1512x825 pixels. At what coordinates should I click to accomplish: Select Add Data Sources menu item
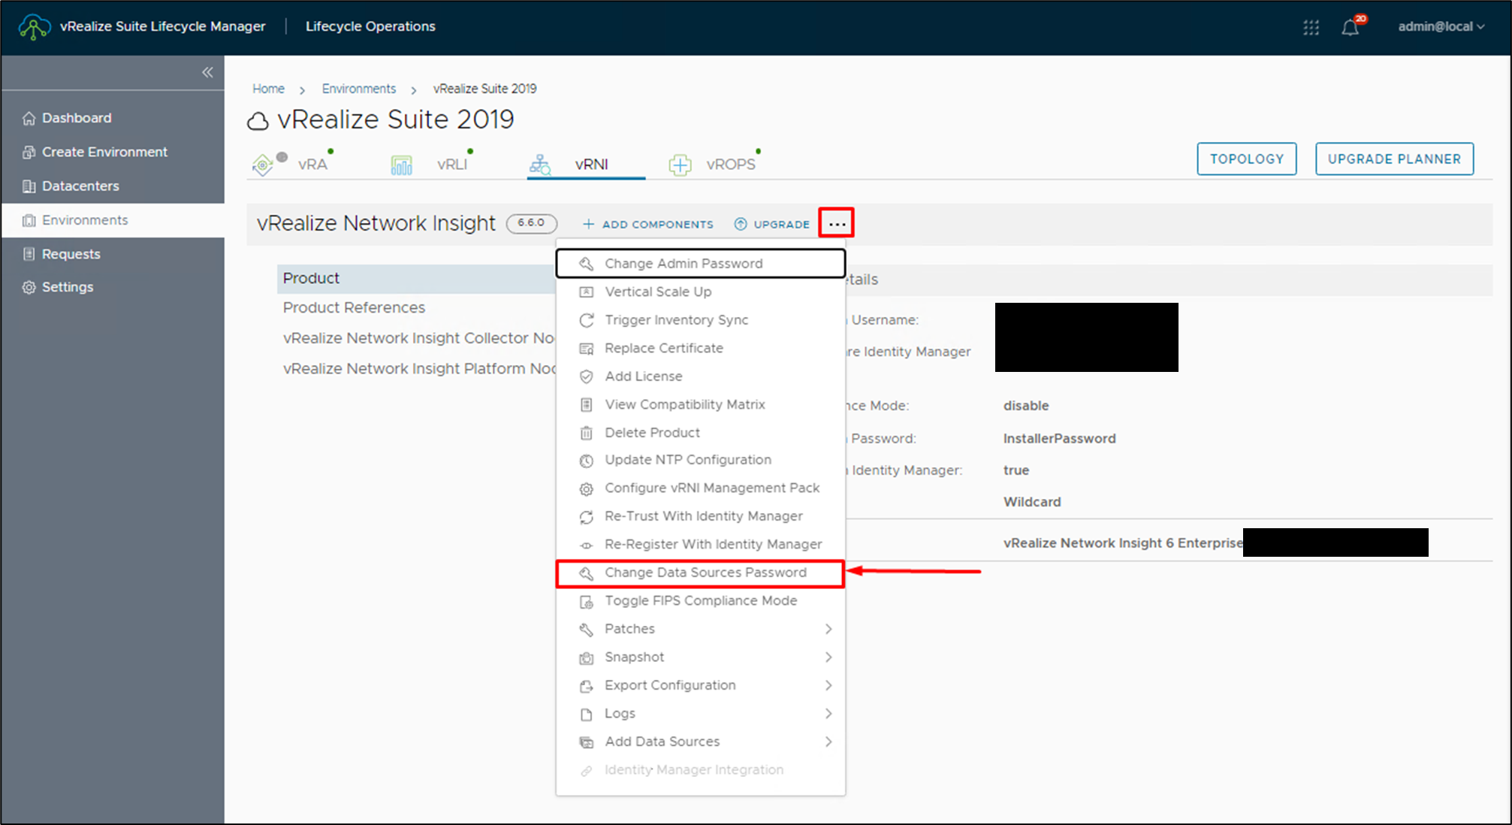(x=701, y=742)
